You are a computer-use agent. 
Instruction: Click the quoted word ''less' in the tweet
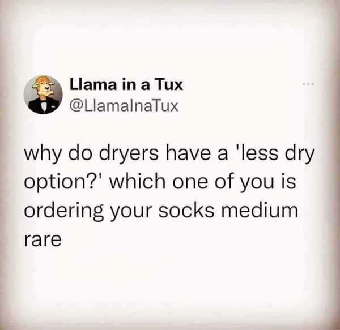[257, 153]
